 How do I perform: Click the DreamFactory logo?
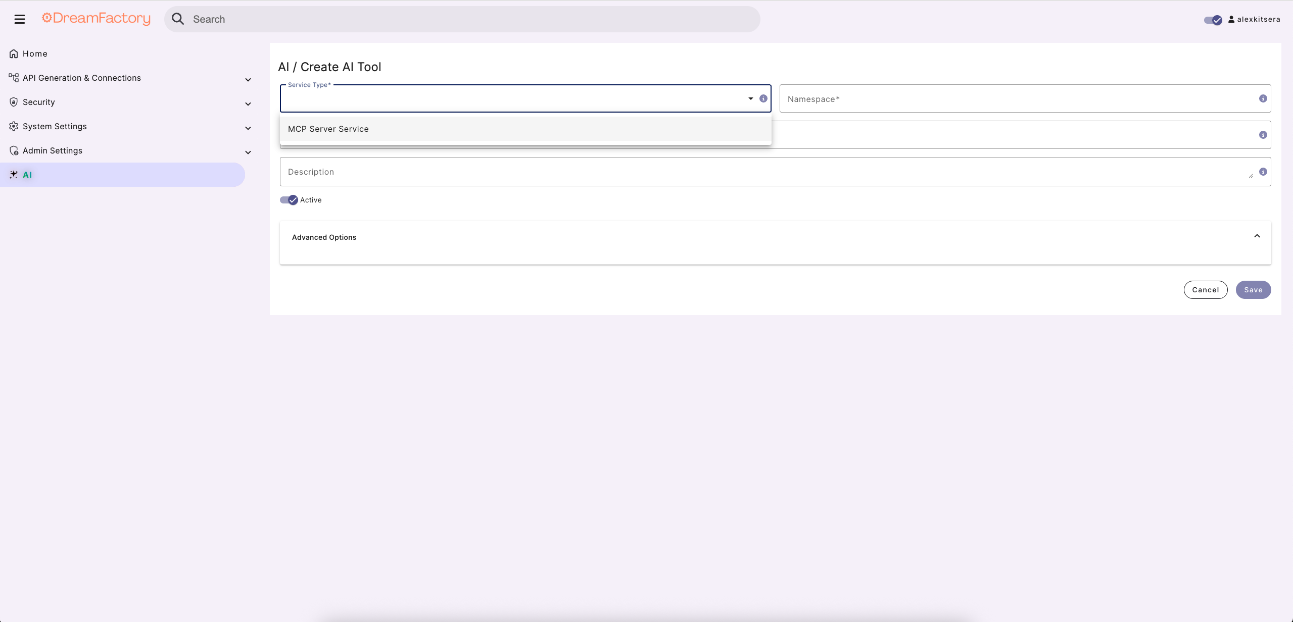pos(95,18)
